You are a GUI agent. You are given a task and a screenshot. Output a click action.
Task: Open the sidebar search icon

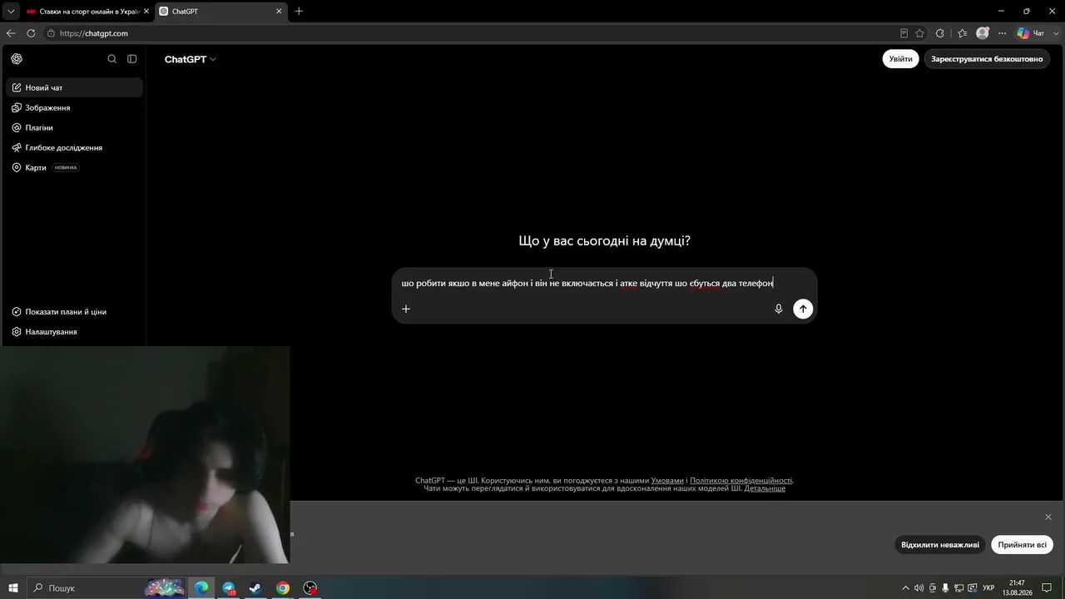112,59
